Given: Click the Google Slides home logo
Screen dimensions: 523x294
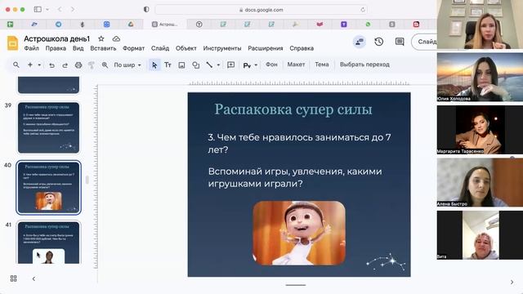Looking at the screenshot, I should tap(12, 43).
